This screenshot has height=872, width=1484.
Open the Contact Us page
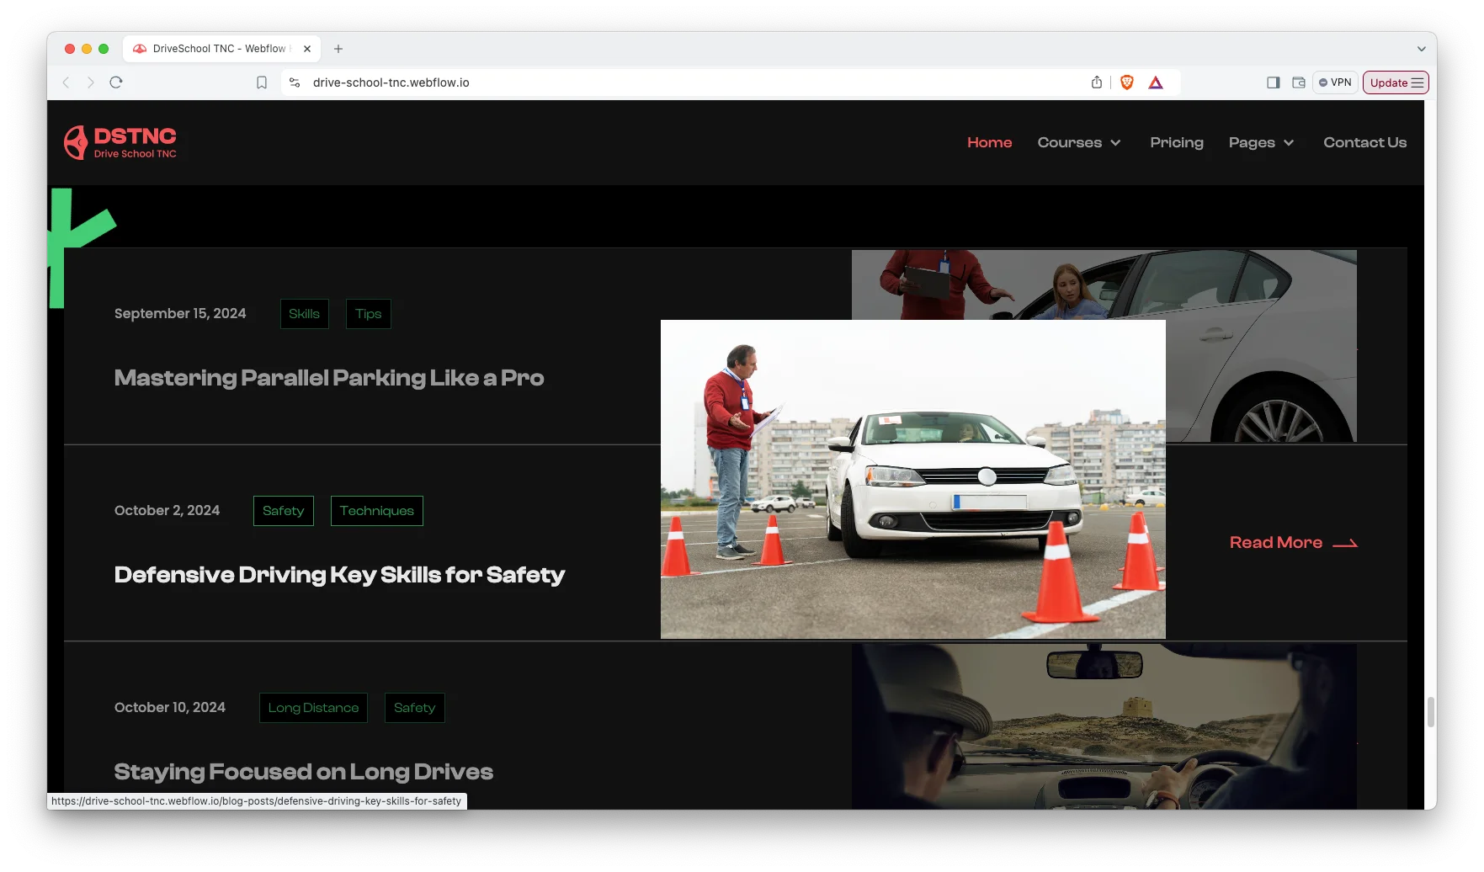[1364, 143]
